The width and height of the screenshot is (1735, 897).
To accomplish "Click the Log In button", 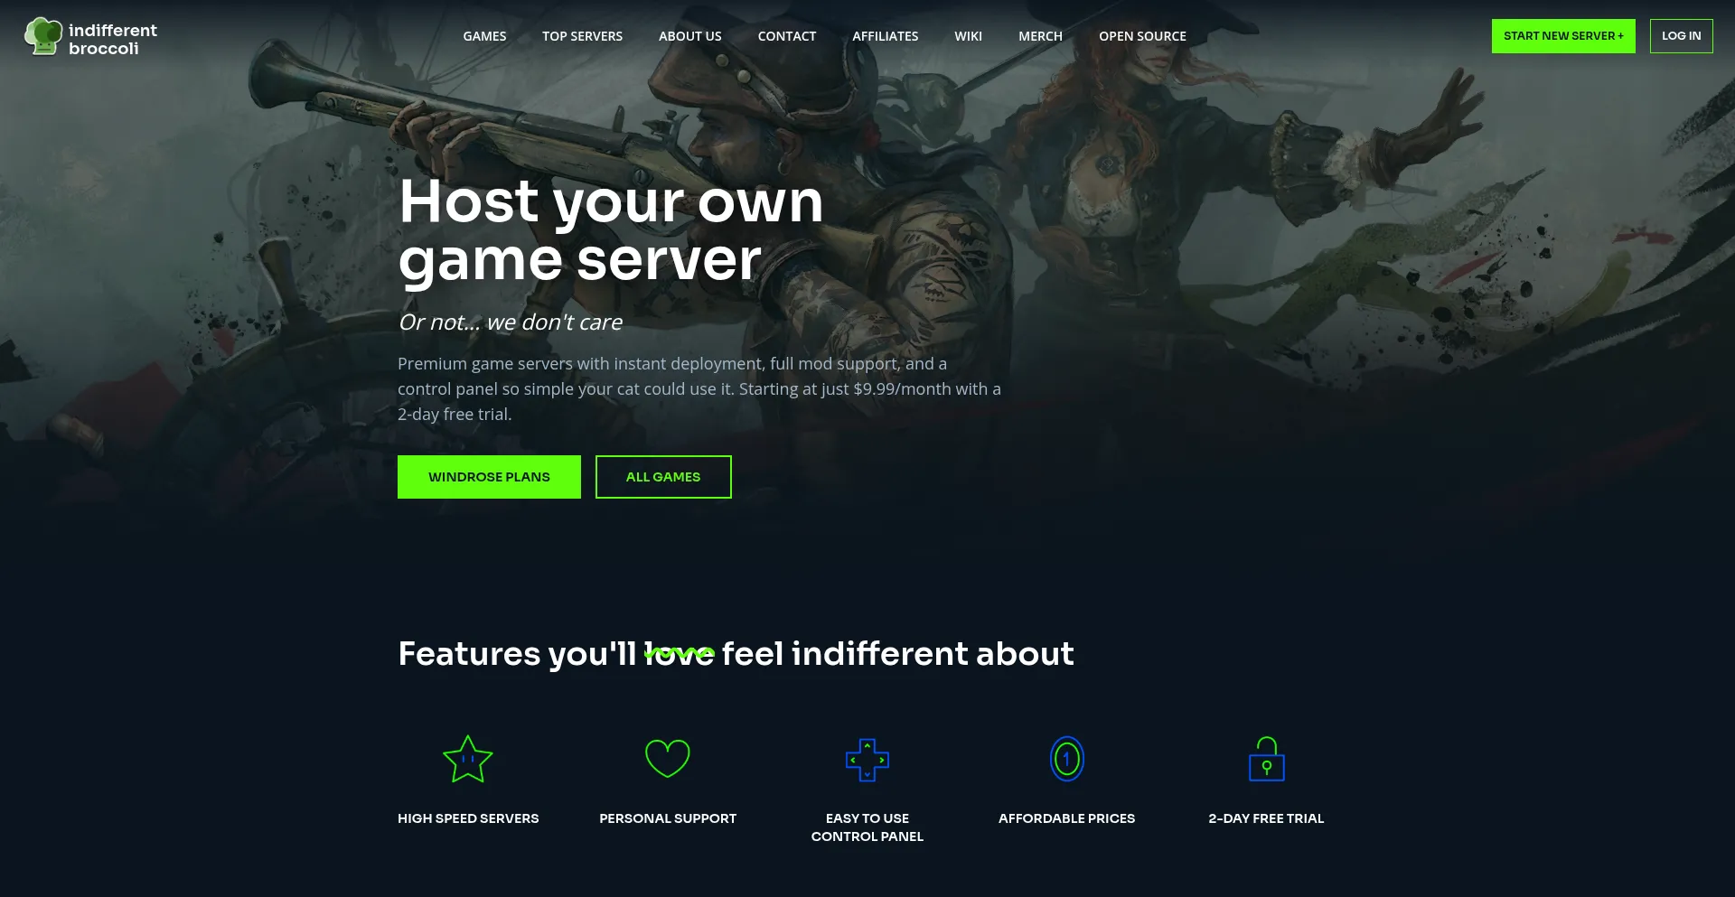I will tap(1681, 36).
